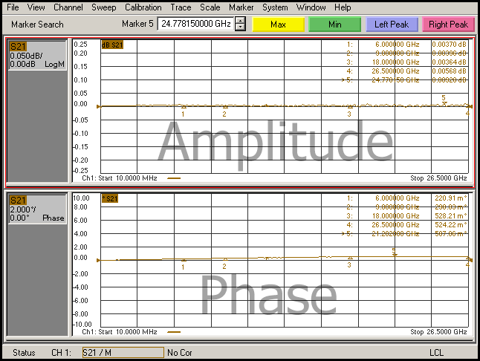Select marker 2 on the phase trace
Screen dimensions: 480x361
224,261
